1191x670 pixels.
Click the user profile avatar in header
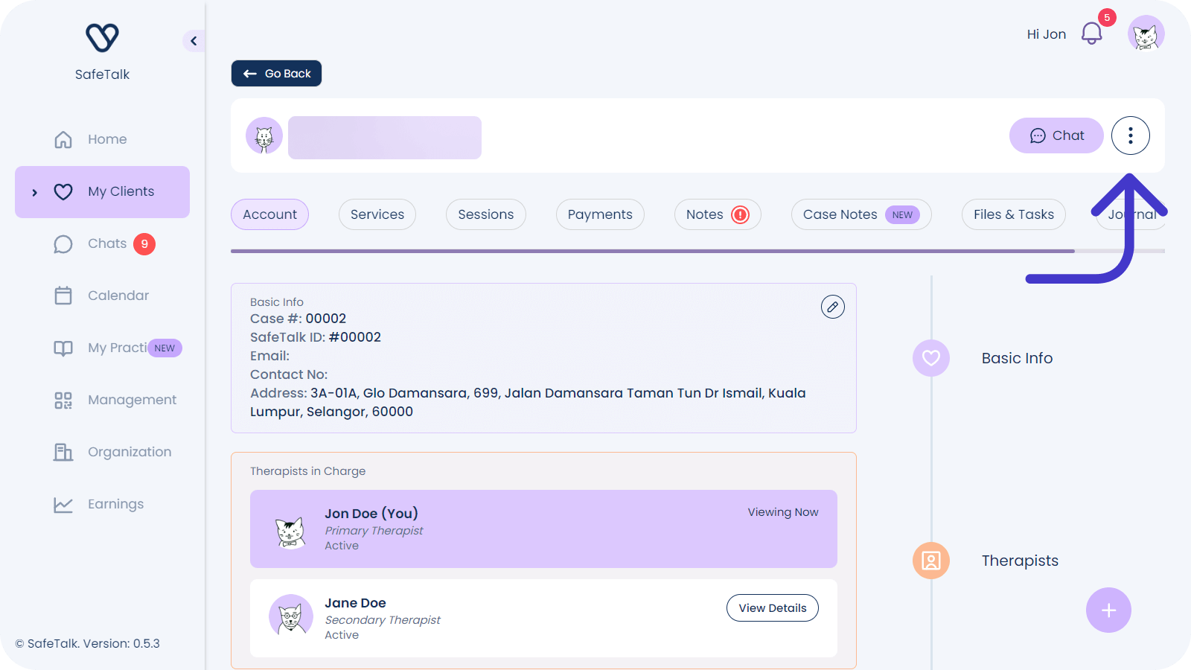coord(1146,34)
